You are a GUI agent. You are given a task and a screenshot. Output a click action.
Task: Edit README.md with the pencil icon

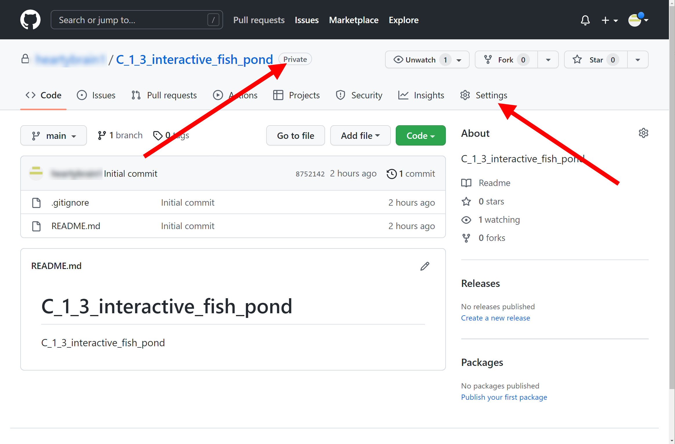(425, 266)
